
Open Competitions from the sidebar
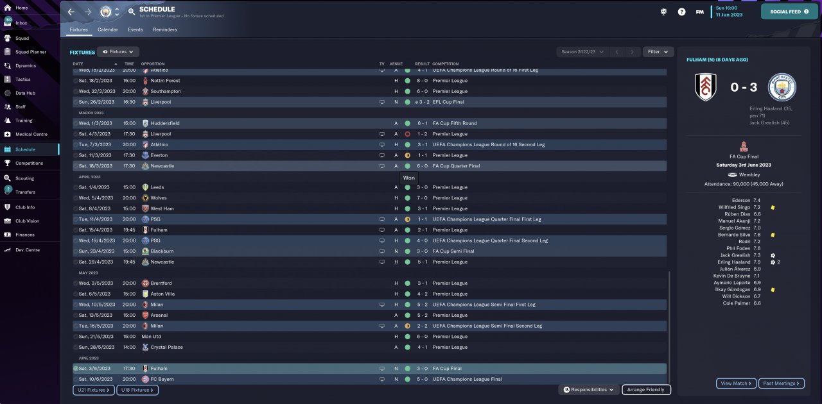tap(29, 163)
